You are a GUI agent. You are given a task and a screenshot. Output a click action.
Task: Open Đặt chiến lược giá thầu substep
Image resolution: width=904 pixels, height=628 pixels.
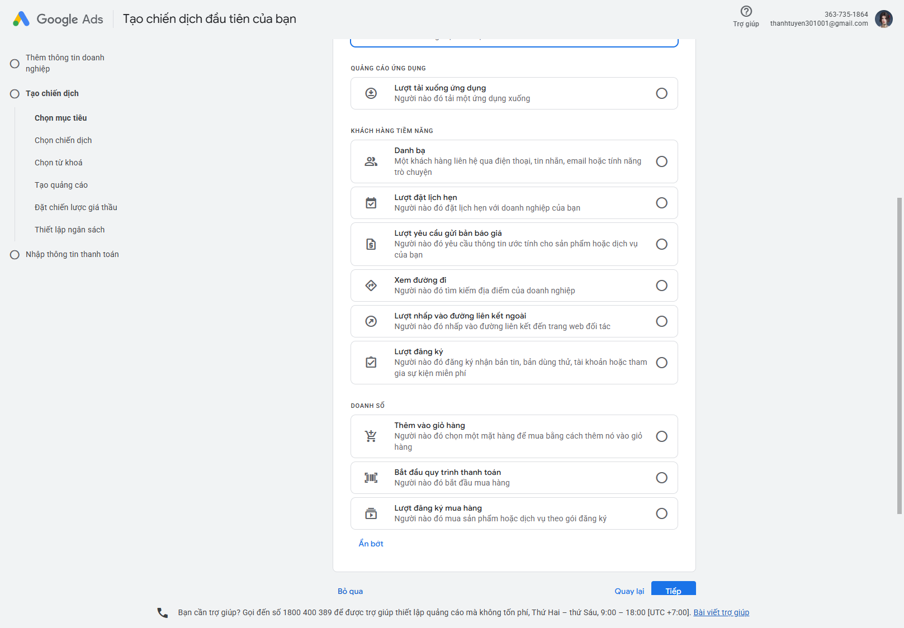[x=76, y=207]
